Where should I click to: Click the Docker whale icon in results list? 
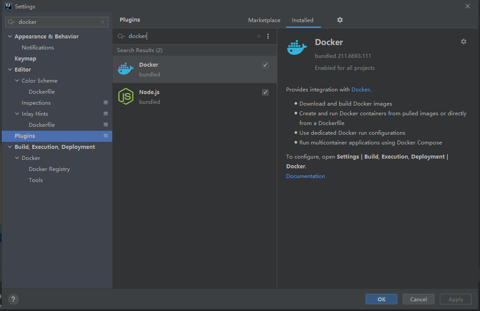(125, 69)
